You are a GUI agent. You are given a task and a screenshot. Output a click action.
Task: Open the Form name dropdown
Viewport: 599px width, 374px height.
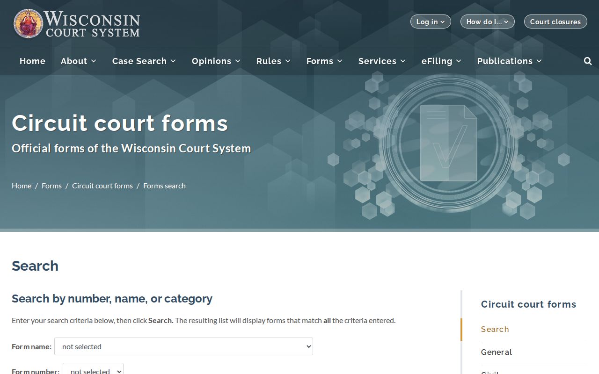pos(183,346)
